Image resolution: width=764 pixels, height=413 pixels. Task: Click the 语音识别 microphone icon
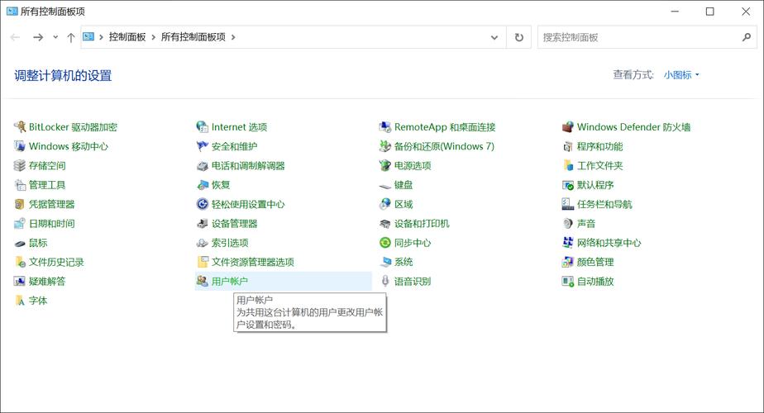(x=385, y=282)
